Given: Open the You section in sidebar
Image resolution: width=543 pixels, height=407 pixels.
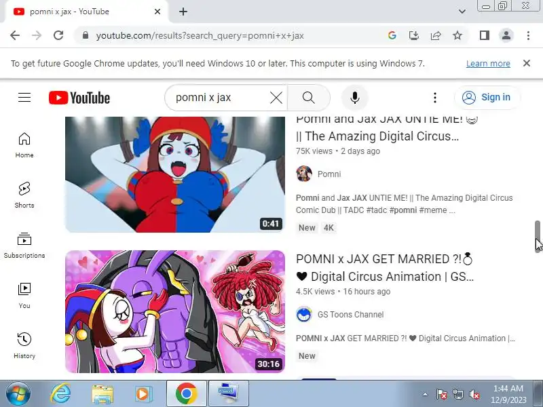Looking at the screenshot, I should pos(24,296).
